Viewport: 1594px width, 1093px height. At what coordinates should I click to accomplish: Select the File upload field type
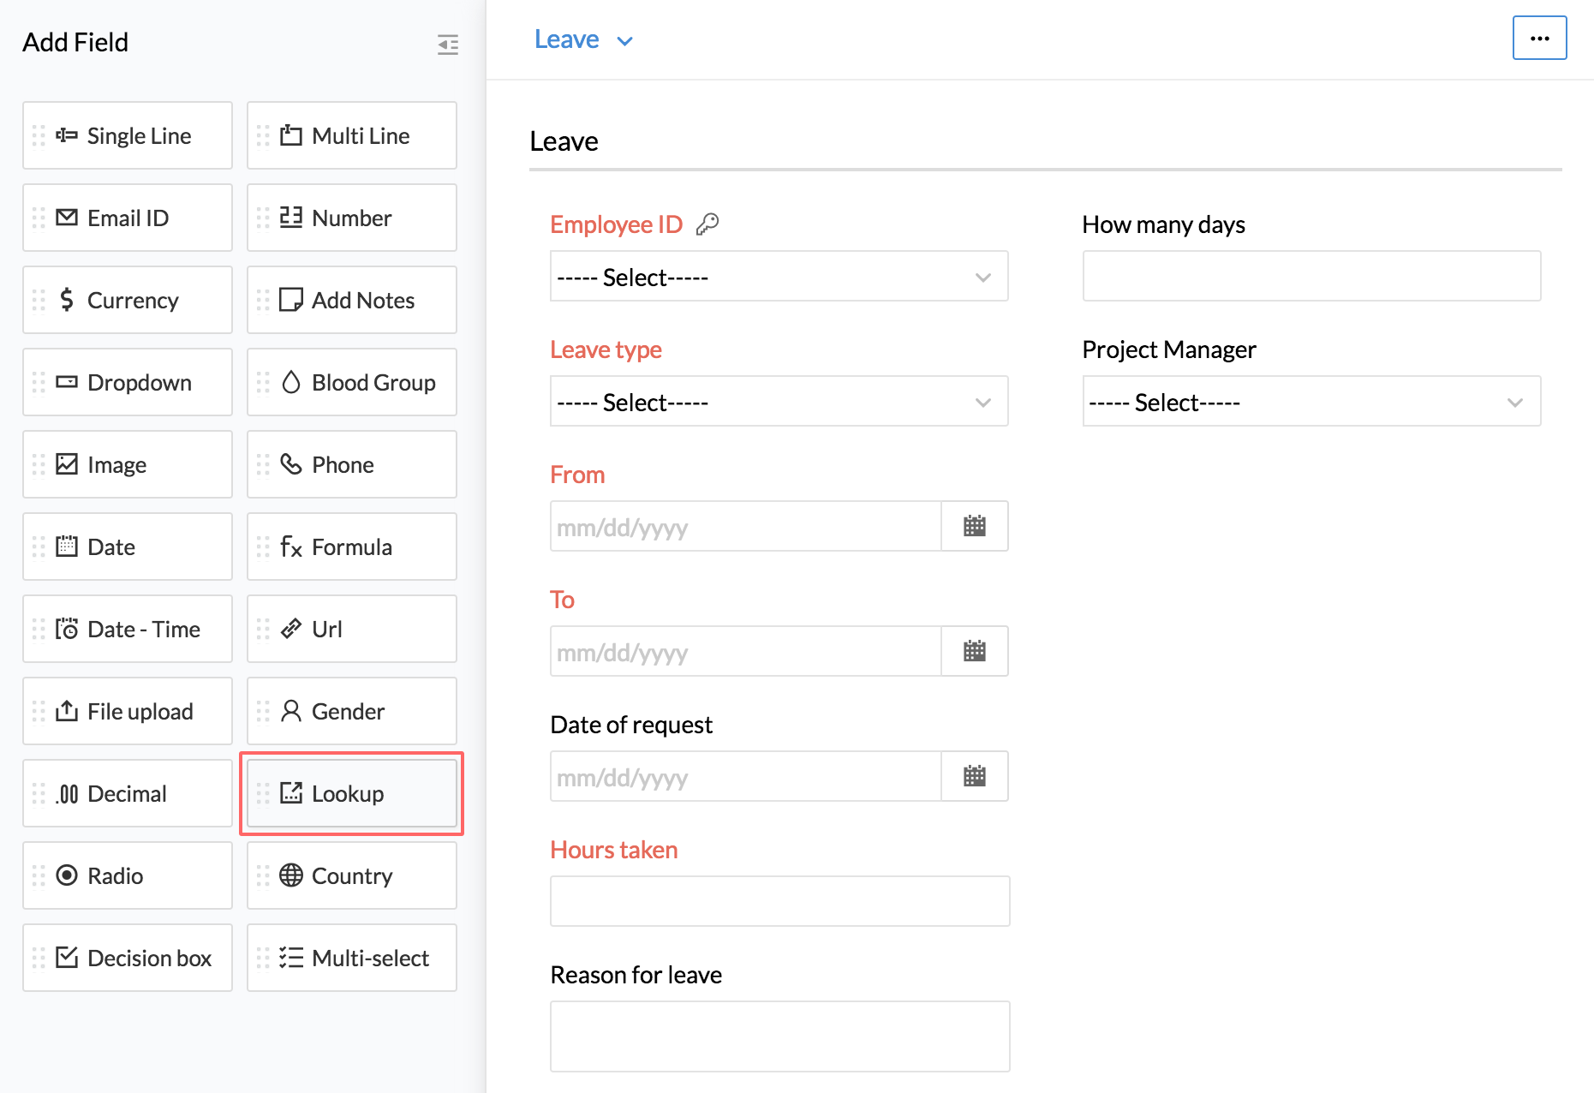click(x=128, y=711)
